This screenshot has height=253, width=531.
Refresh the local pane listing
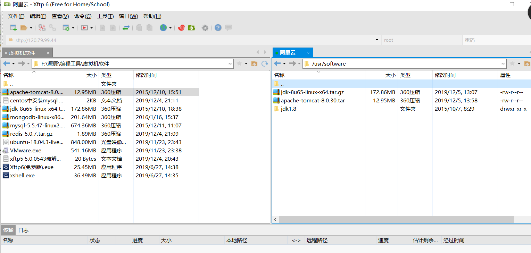(265, 64)
